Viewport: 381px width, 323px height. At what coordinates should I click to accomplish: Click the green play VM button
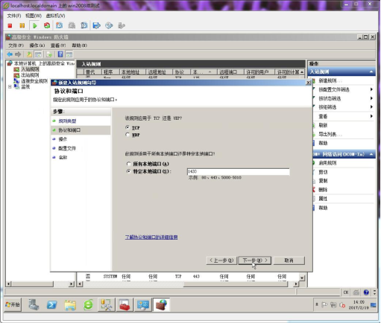[x=34, y=25]
